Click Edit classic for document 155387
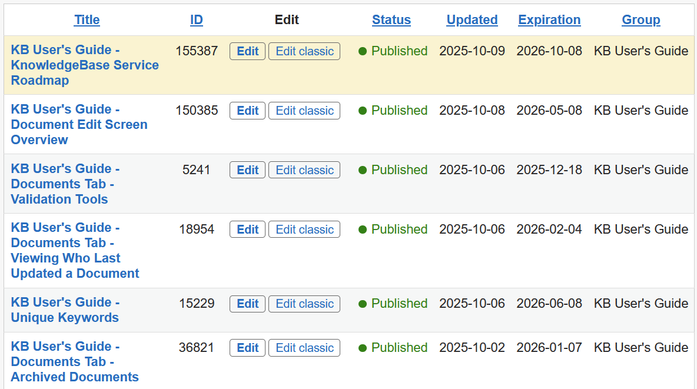697x389 pixels. (304, 51)
